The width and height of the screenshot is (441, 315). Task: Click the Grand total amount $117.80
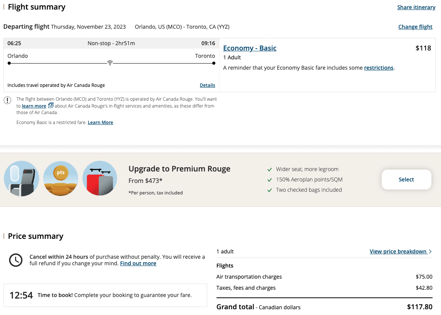coord(420,307)
